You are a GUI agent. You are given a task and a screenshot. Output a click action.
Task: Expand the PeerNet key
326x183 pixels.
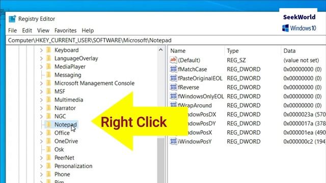pos(41,158)
